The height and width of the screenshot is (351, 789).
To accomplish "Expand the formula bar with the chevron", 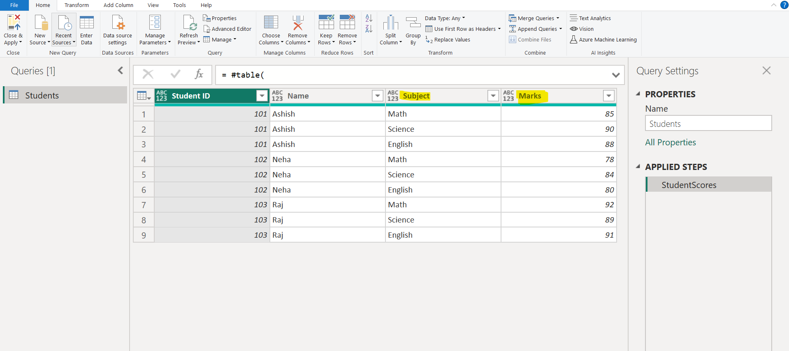I will click(615, 75).
